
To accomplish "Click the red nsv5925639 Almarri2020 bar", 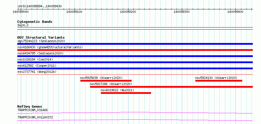I will pos(106,81).
